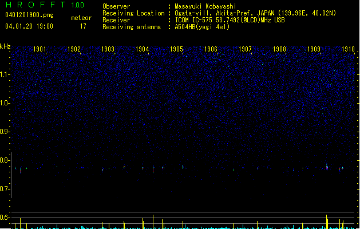The width and height of the screenshot is (360, 229).
Task: Select the Ogata-vill. Akita-Pref. JAPAN location text
Action: coord(255,13)
